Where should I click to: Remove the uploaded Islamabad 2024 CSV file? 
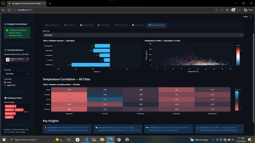point(28,59)
